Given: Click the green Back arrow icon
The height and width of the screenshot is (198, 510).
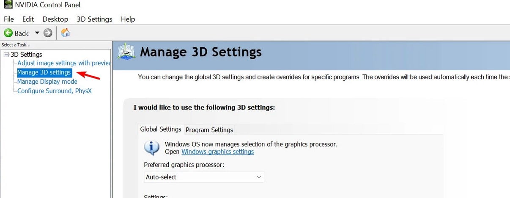Looking at the screenshot, I should [8, 33].
